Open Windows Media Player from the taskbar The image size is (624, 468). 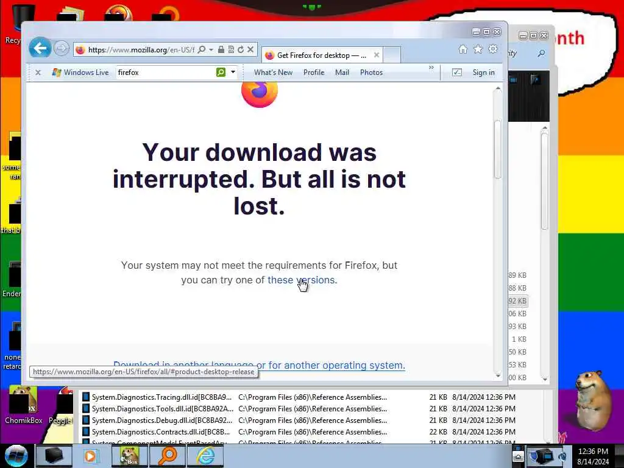90,456
